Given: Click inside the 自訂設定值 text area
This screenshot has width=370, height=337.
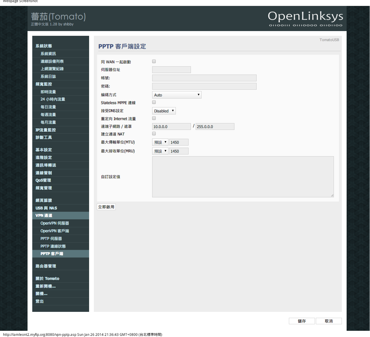Looking at the screenshot, I should pos(243,177).
